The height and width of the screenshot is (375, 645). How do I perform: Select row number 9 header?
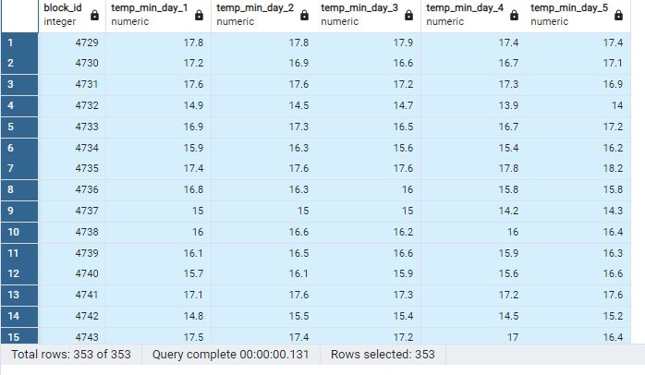(x=19, y=211)
